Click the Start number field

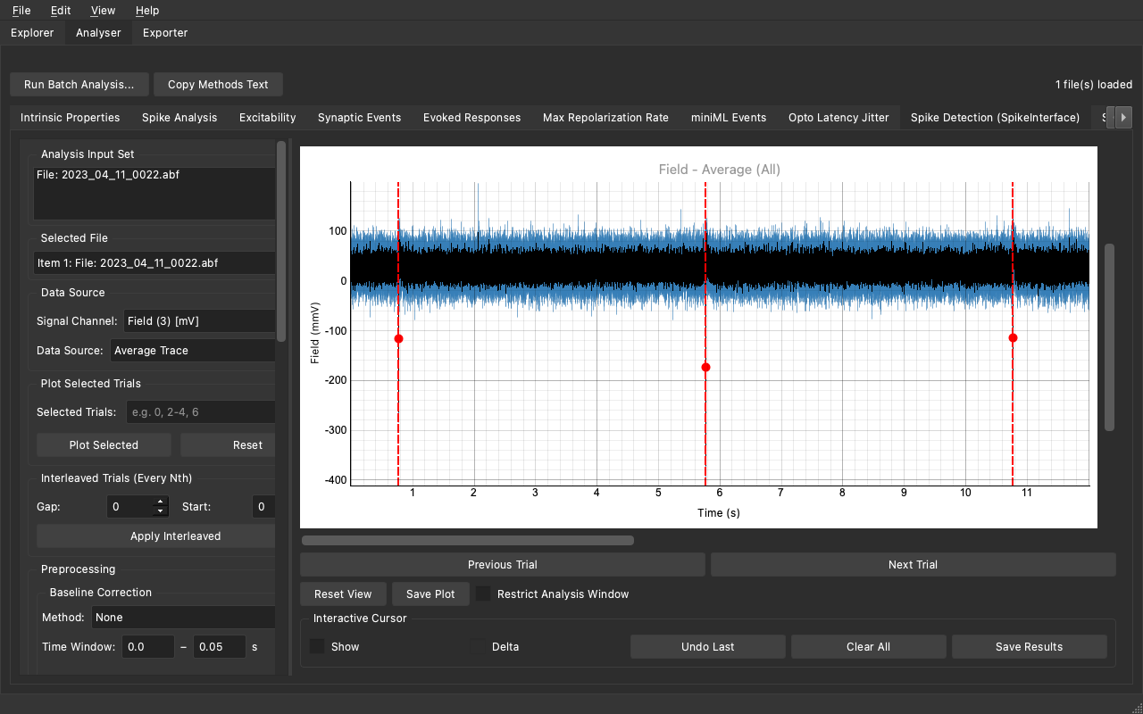(264, 507)
